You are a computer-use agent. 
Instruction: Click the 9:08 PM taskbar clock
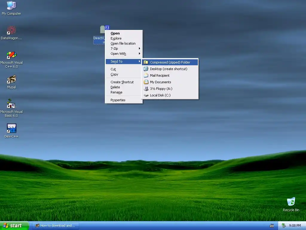295,226
